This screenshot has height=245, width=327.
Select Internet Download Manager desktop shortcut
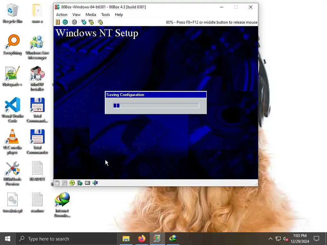pyautogui.click(x=62, y=204)
